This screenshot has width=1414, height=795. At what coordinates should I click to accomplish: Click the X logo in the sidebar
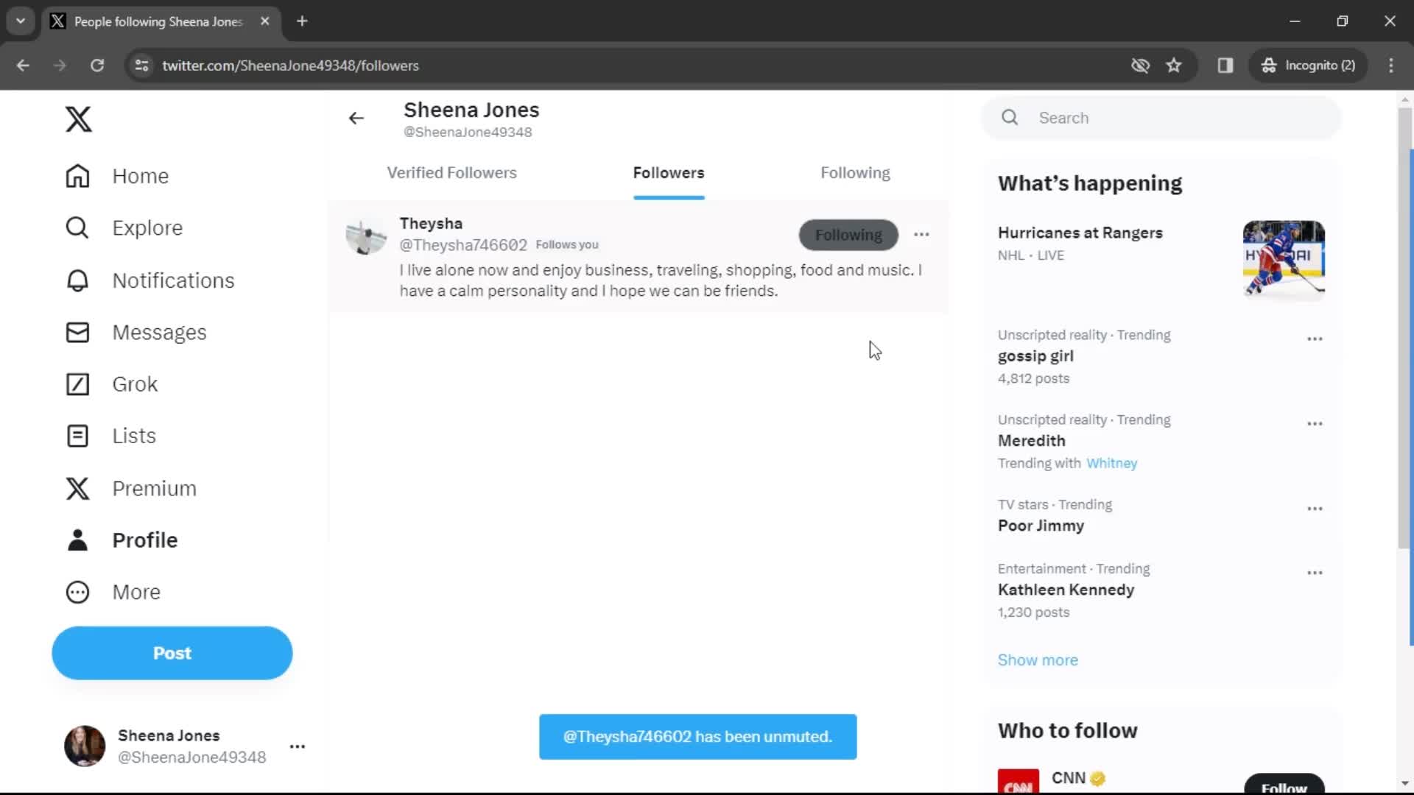pyautogui.click(x=78, y=119)
